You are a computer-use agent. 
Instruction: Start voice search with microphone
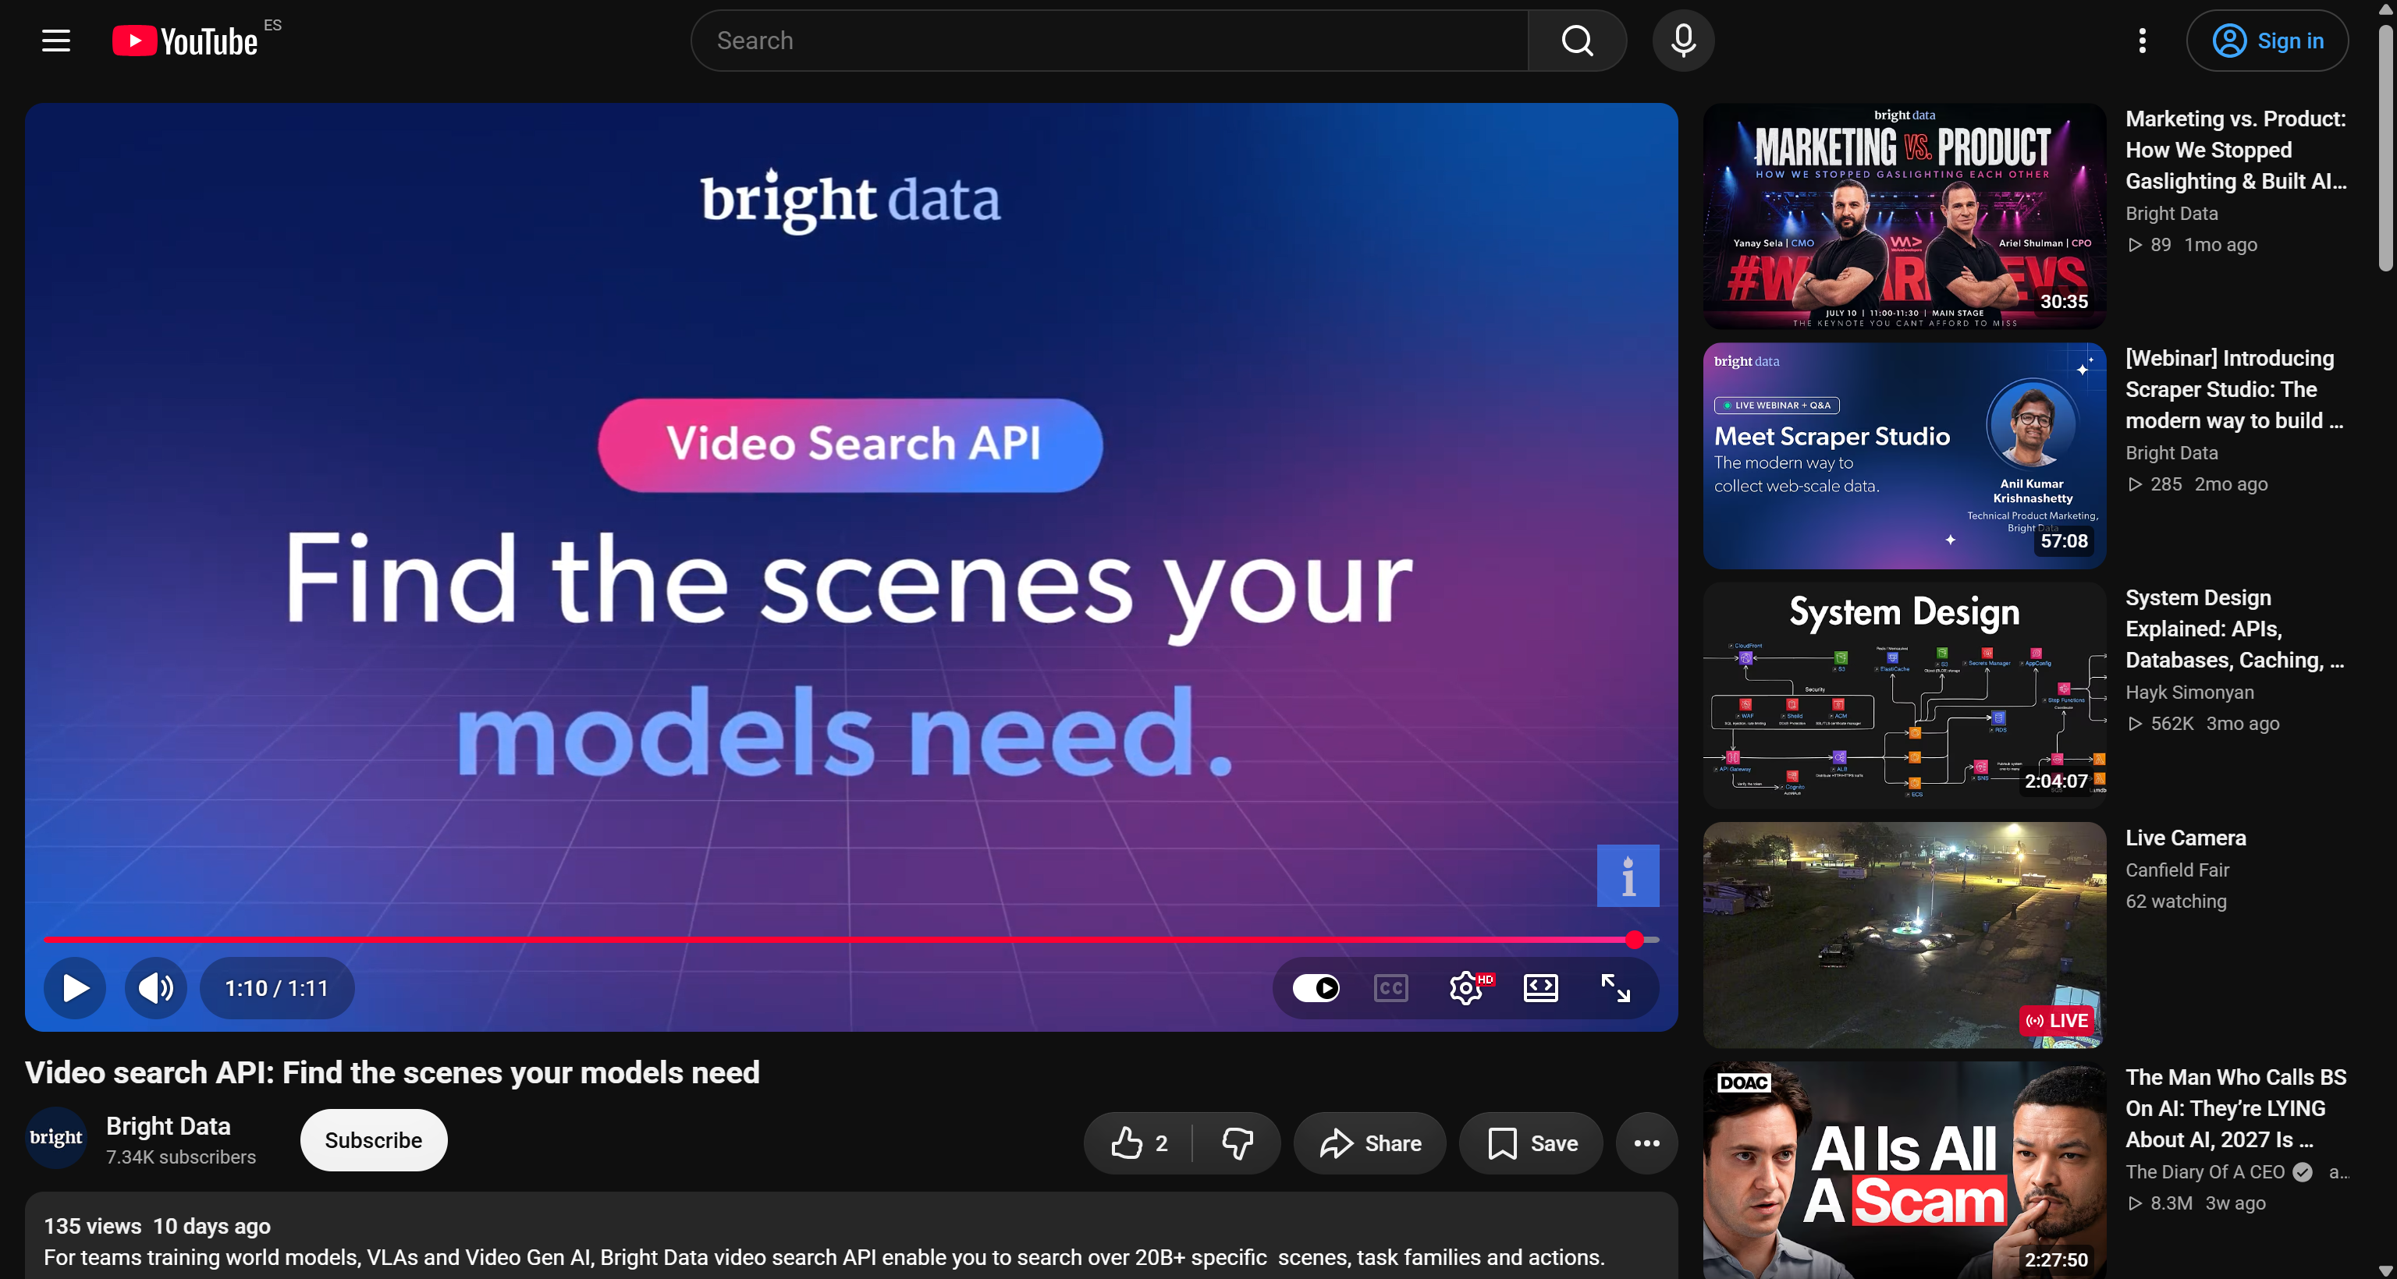tap(1683, 41)
